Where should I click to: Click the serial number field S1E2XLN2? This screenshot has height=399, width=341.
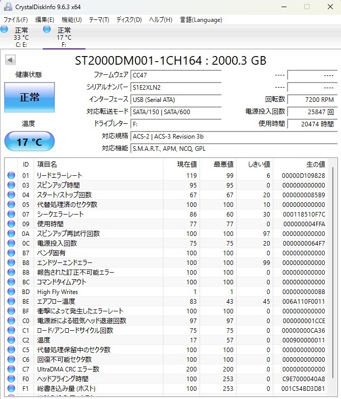tap(176, 87)
